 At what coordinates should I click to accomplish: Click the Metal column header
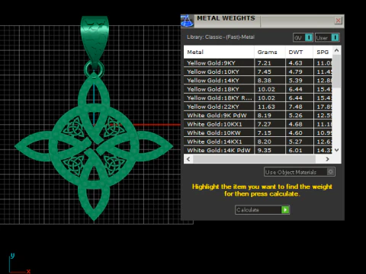tap(219, 53)
